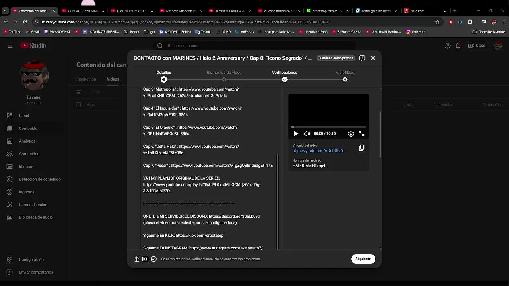This screenshot has height=286, width=509.
Task: Expand the video preview to fullscreen
Action: [x=361, y=134]
